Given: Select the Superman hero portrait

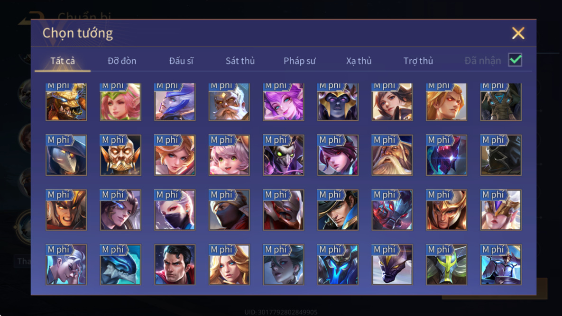Looking at the screenshot, I should [x=175, y=265].
